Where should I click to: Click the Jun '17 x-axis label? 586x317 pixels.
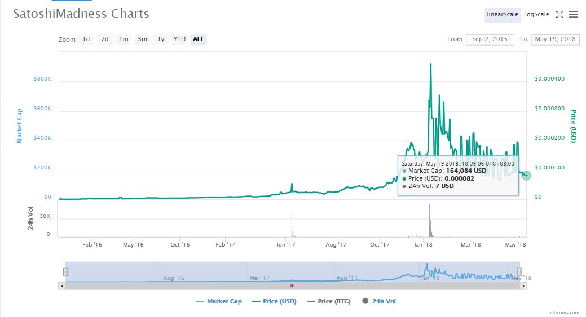[285, 245]
